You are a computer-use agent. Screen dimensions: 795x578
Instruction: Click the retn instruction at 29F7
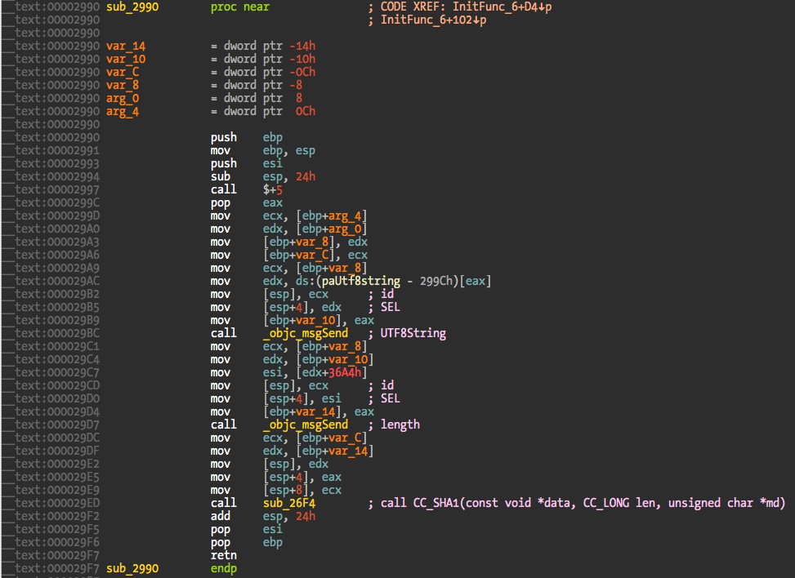[223, 555]
